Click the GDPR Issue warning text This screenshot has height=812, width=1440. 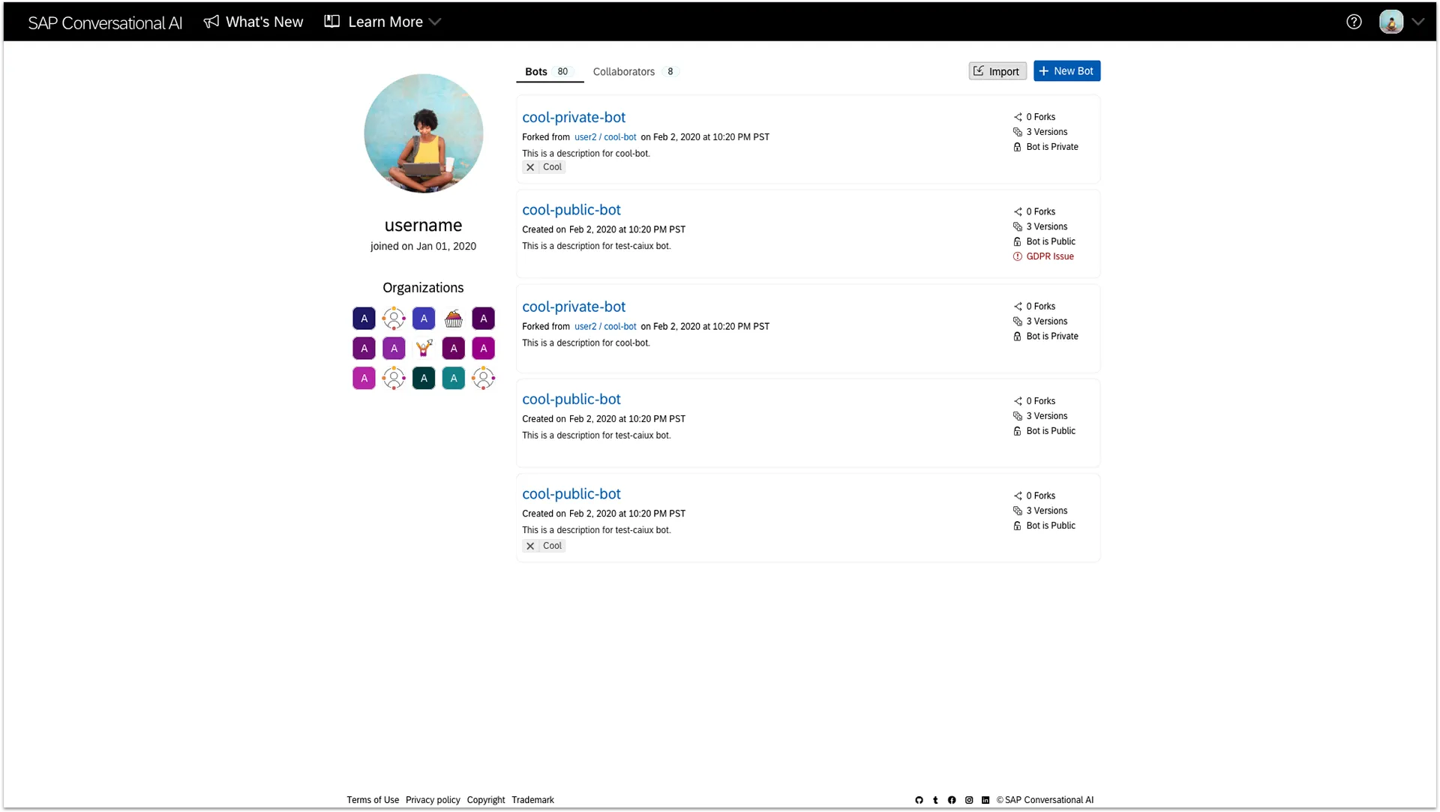[x=1049, y=256]
